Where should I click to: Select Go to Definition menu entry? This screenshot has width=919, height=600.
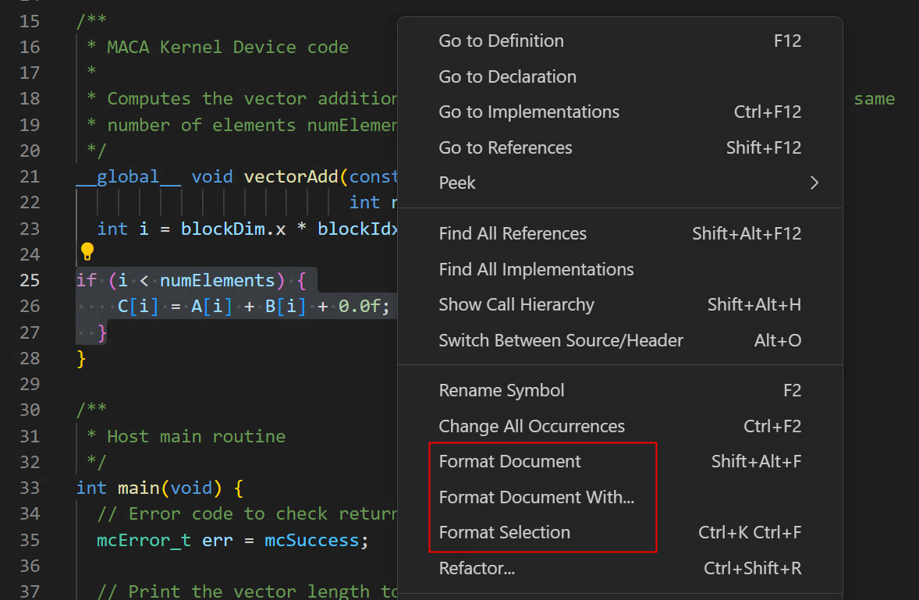[501, 41]
